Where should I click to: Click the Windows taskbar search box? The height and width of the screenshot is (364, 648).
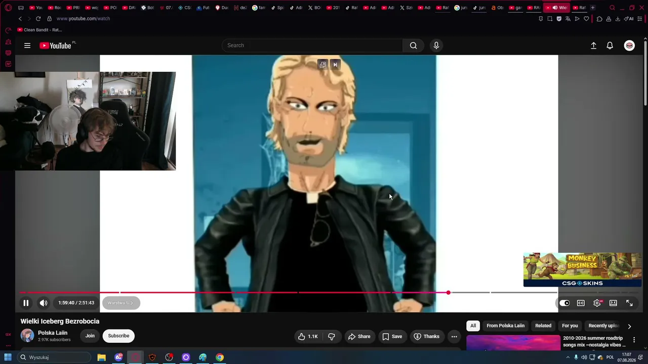click(54, 357)
